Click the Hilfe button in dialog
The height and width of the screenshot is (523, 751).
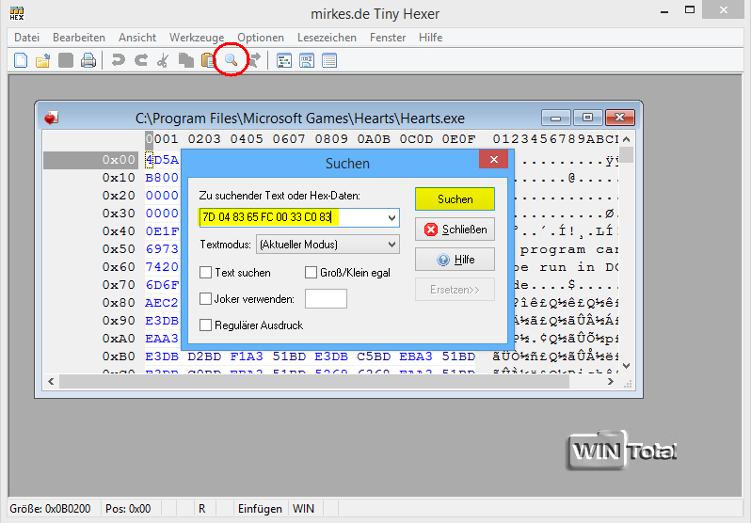tap(455, 260)
